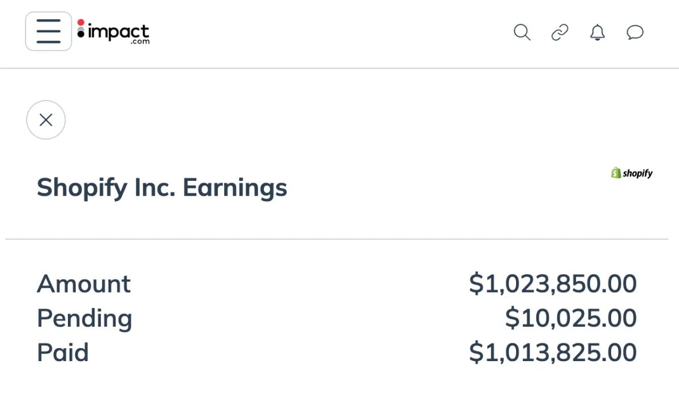Viewport: 679px width, 395px height.
Task: Click the search magnifier icon
Action: [x=522, y=33]
